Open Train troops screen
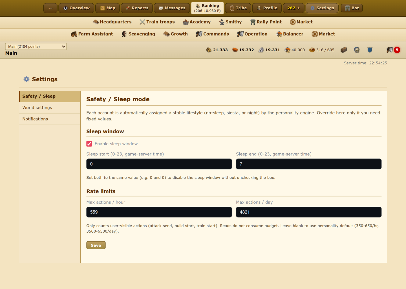This screenshot has width=406, height=289. 157,22
